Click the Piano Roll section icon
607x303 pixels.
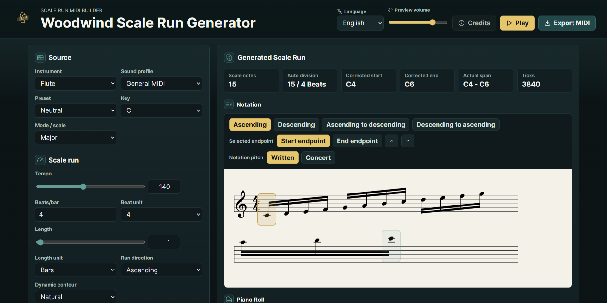229,299
